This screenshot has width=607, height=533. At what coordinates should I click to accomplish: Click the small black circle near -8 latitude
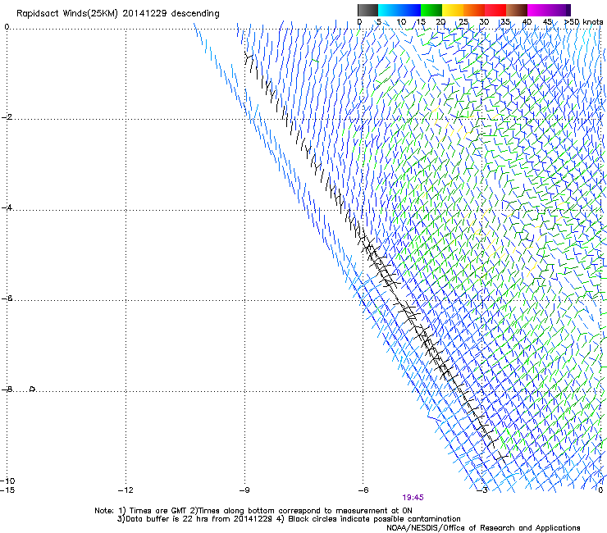[33, 389]
